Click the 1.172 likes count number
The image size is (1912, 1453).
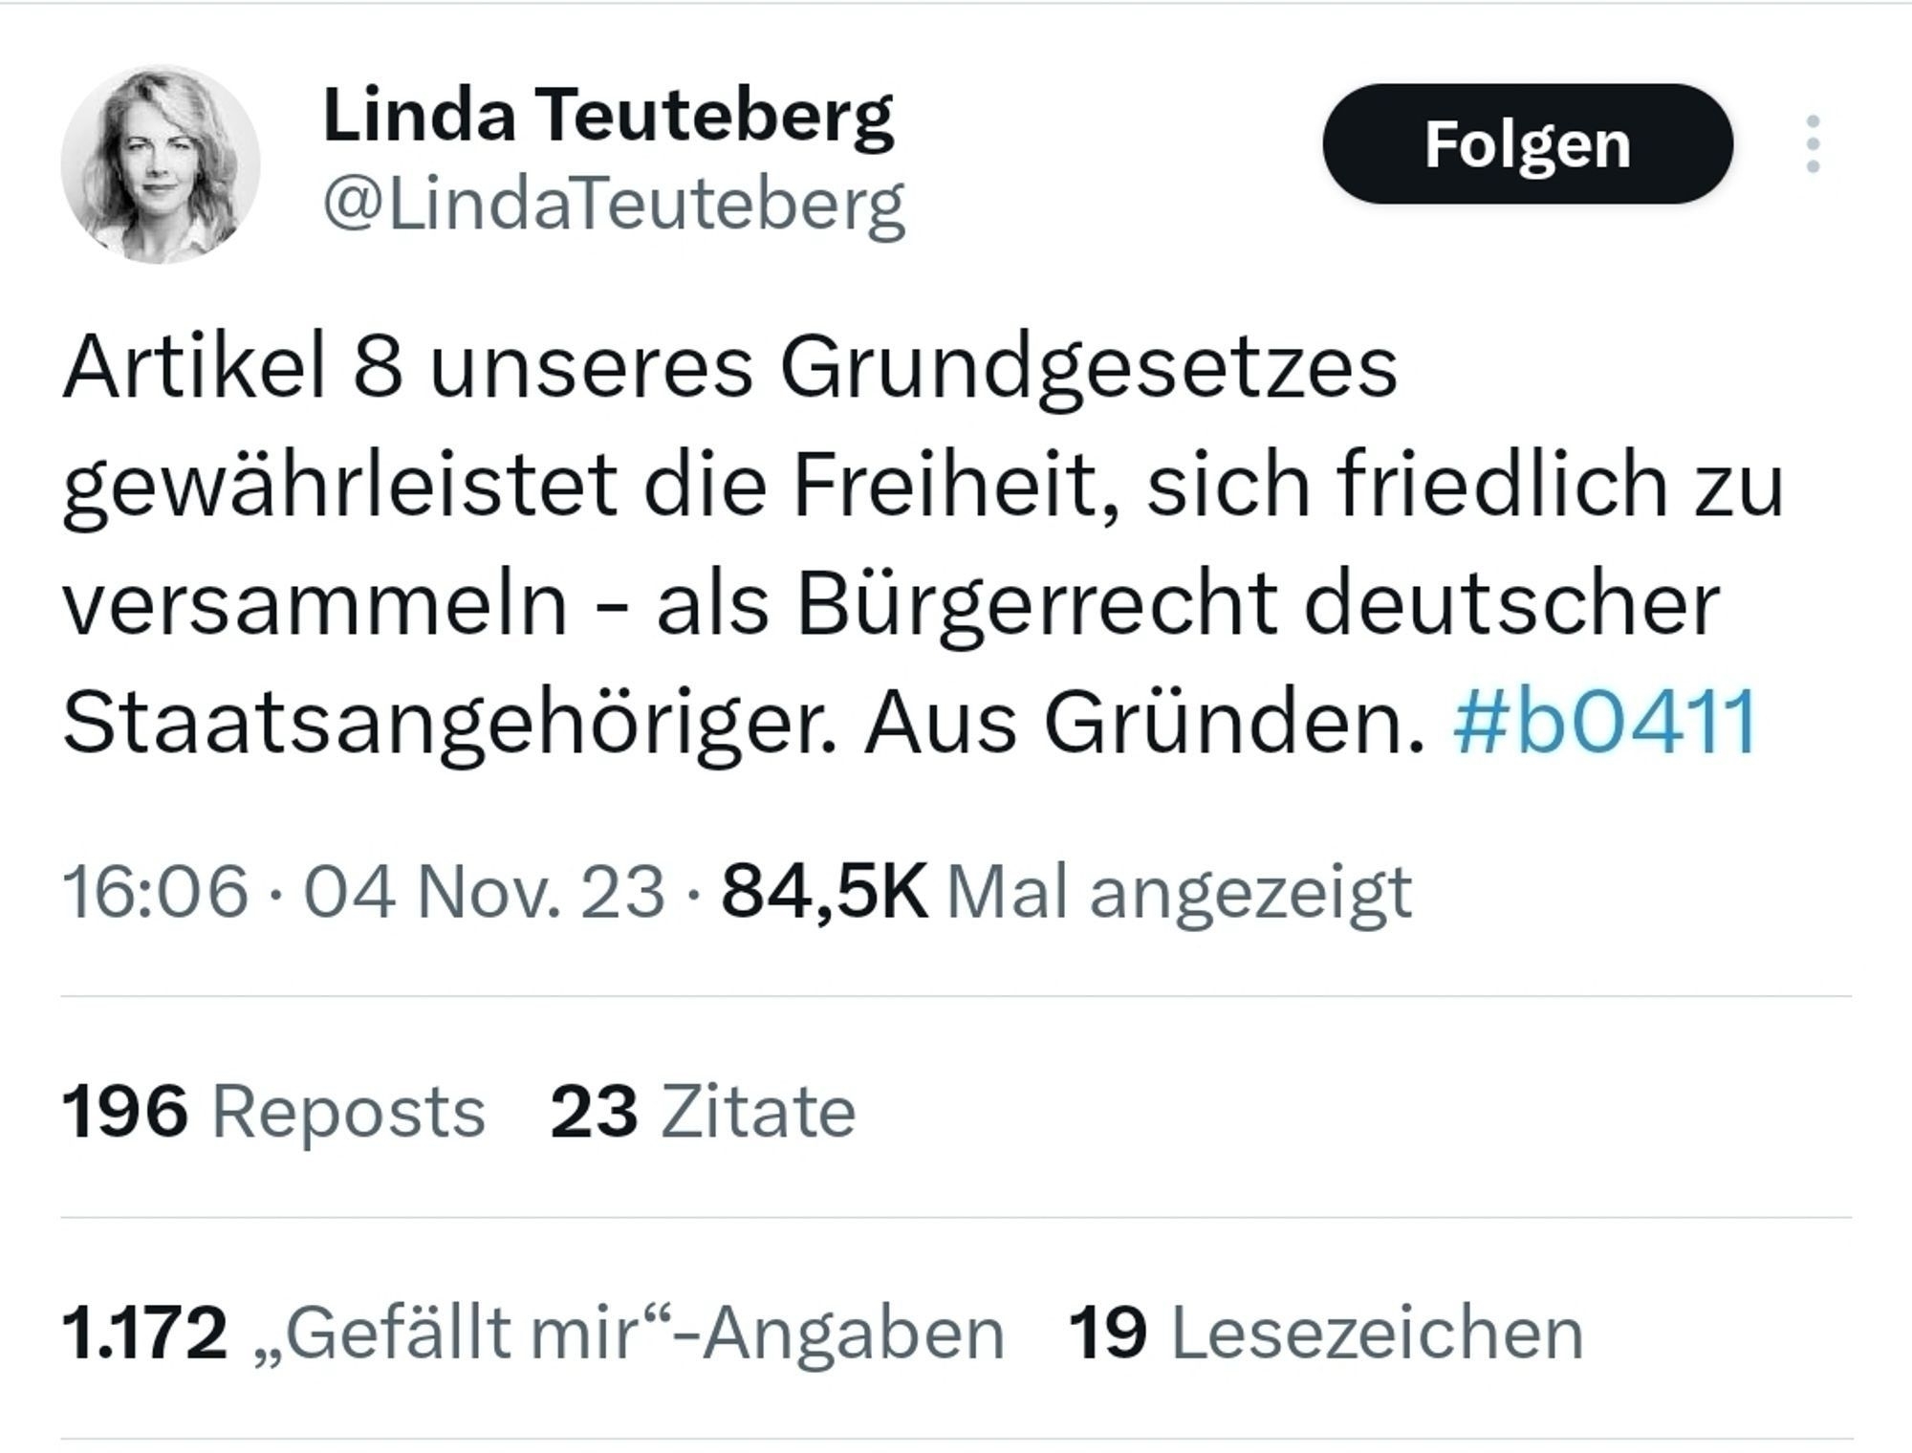click(x=144, y=1333)
